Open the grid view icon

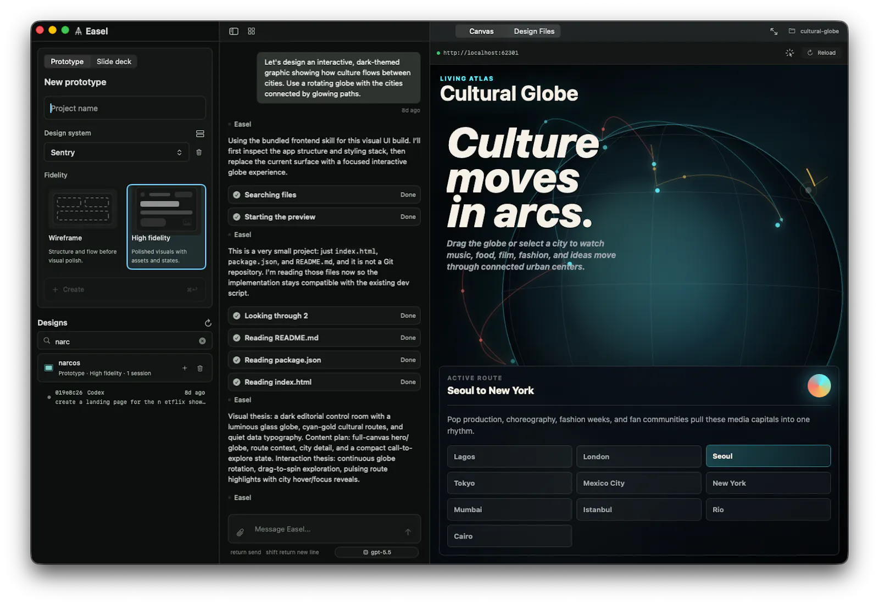tap(252, 31)
